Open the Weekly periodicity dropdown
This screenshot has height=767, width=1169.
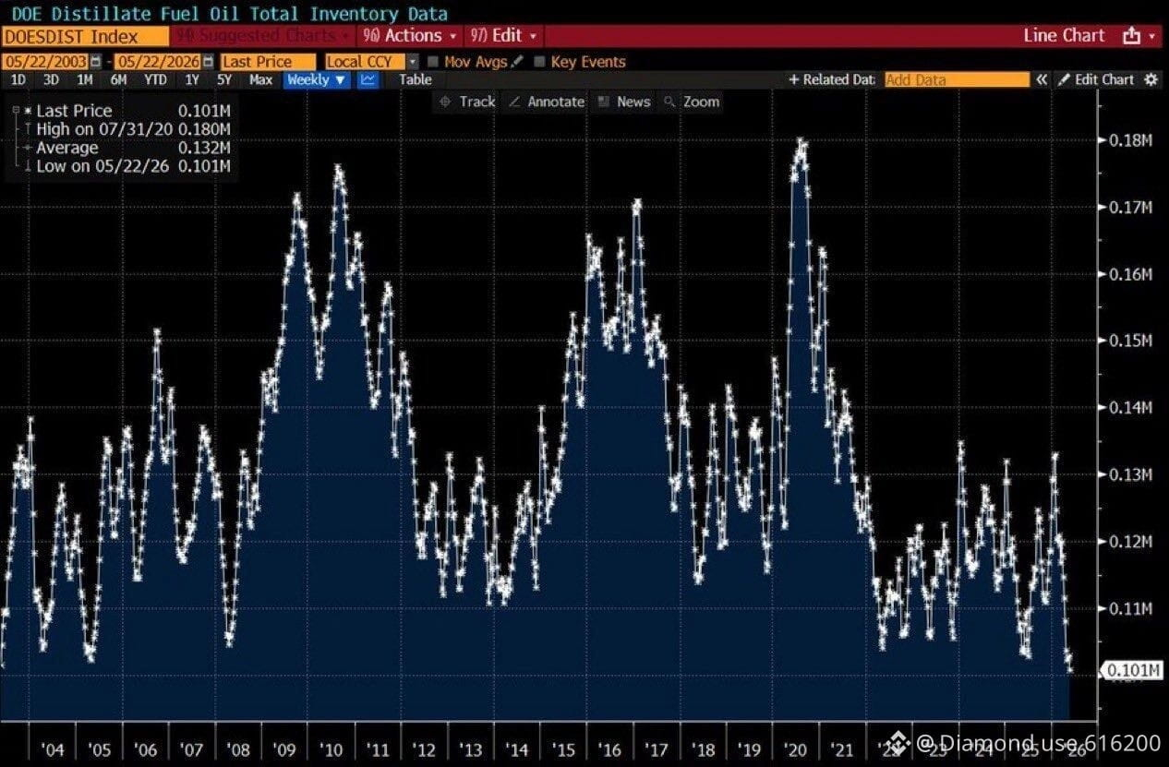click(x=317, y=79)
